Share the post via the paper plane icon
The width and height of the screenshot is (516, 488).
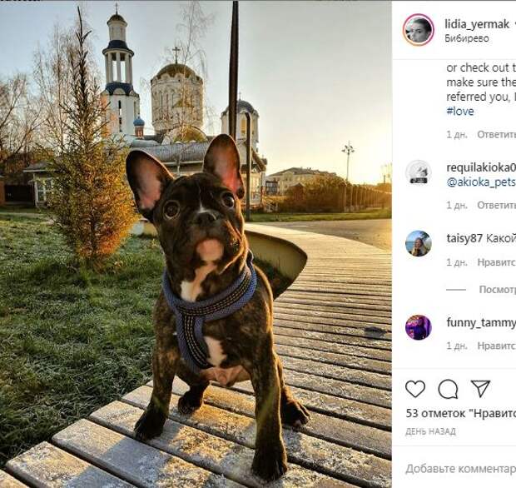click(x=480, y=389)
